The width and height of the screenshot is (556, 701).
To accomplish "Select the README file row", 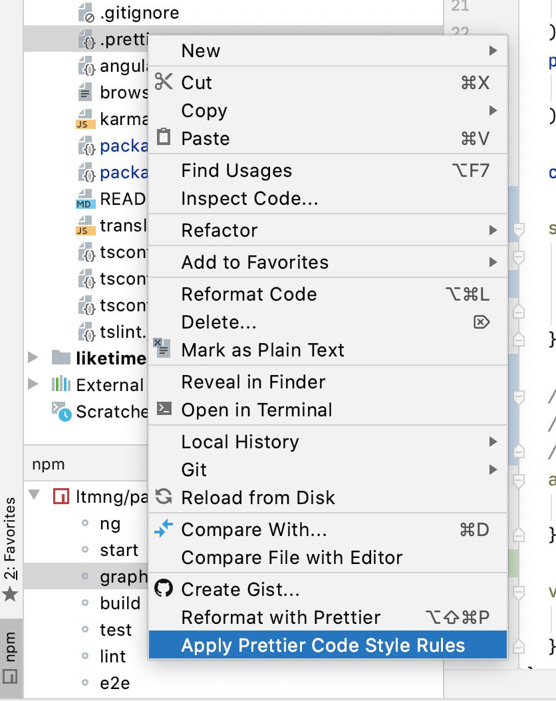I will coord(86,199).
